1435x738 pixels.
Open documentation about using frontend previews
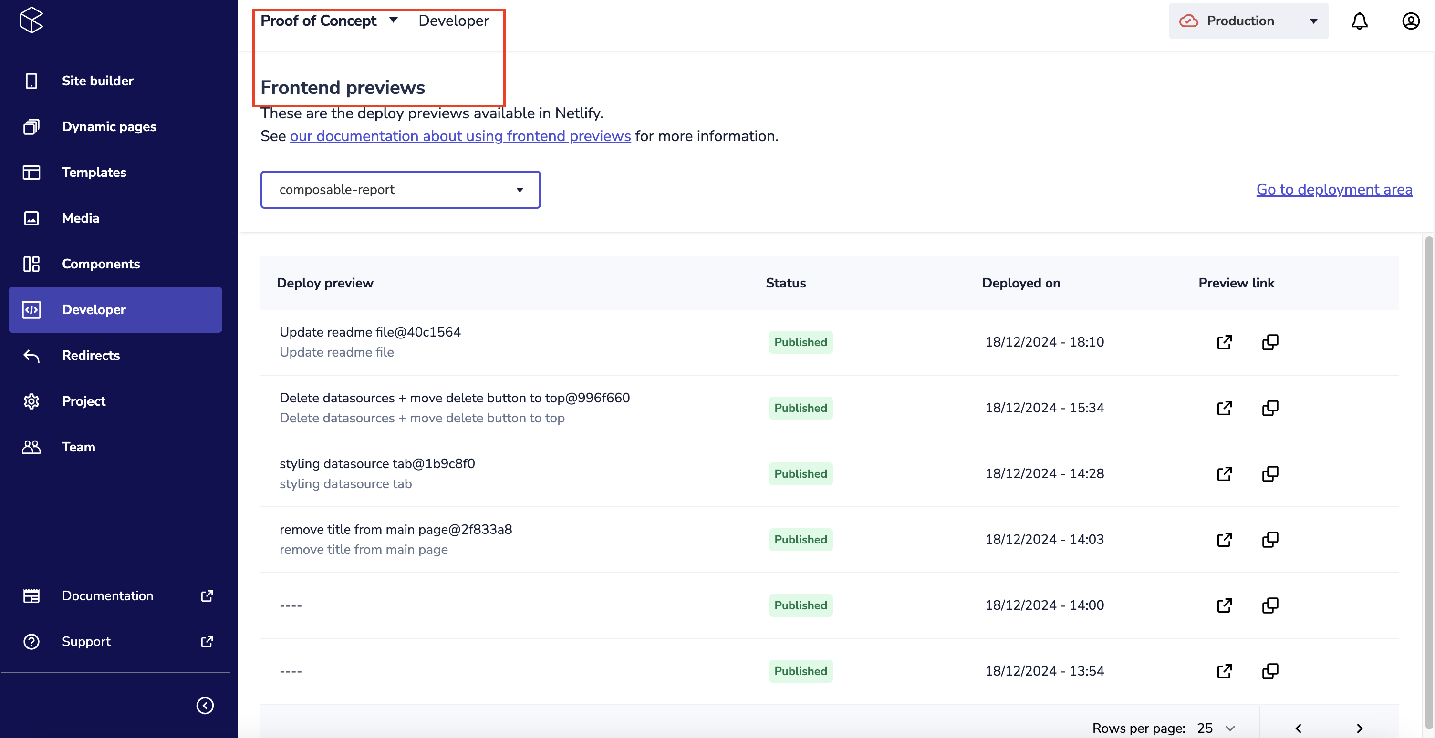click(459, 136)
